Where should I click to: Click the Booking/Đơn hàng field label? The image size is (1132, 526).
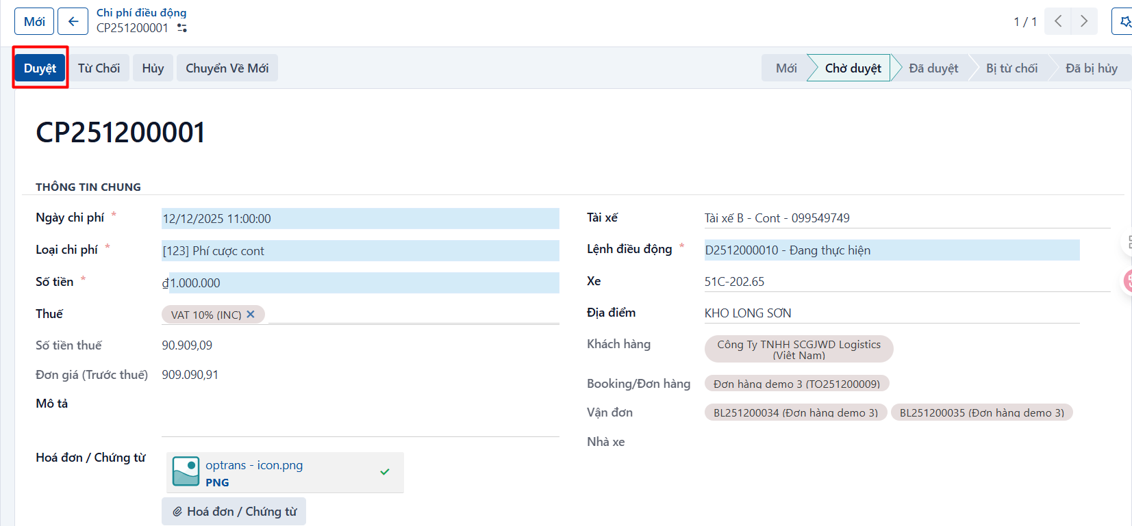[638, 384]
